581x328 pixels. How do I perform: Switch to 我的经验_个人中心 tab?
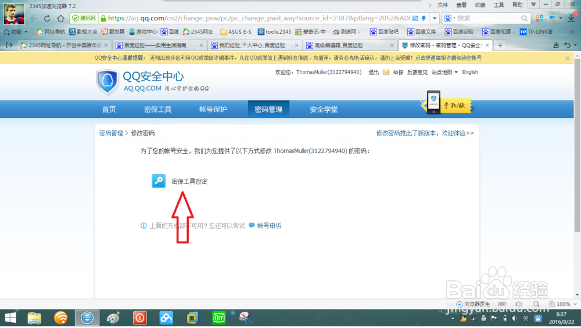pyautogui.click(x=254, y=45)
